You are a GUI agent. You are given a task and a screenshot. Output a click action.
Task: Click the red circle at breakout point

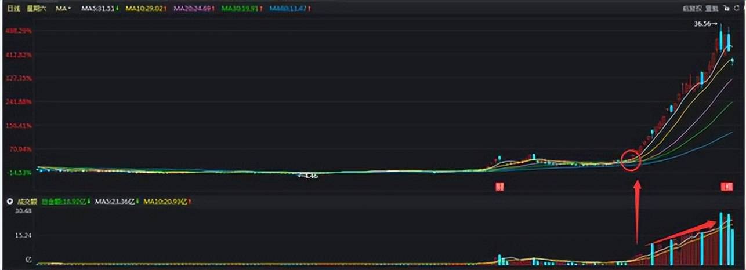[x=631, y=160]
